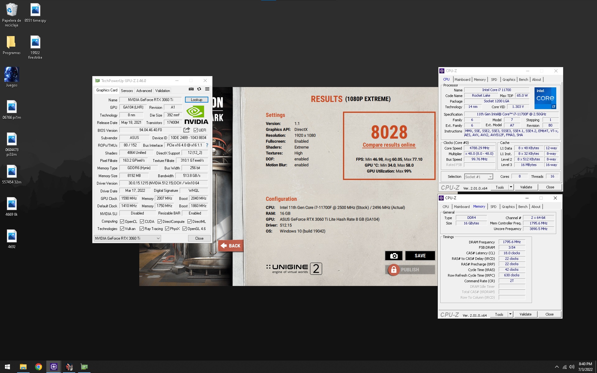Open Graphics tab in lower CPU-Z window
Image resolution: width=597 pixels, height=373 pixels.
pyautogui.click(x=508, y=207)
